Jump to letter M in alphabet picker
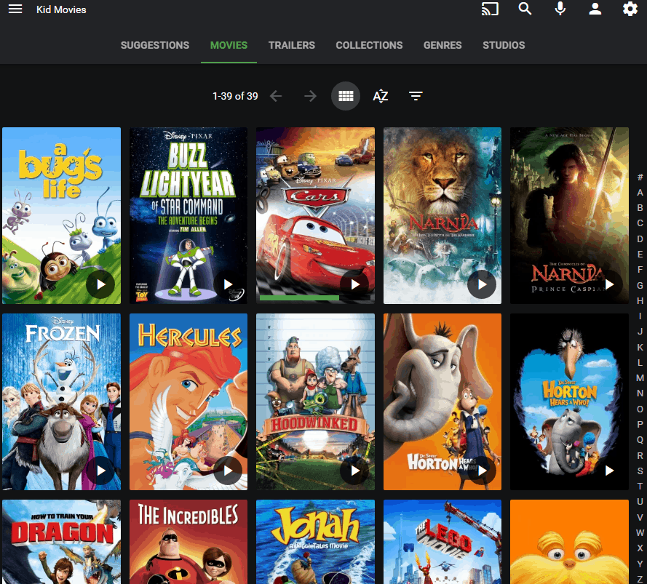The height and width of the screenshot is (584, 647). point(640,377)
